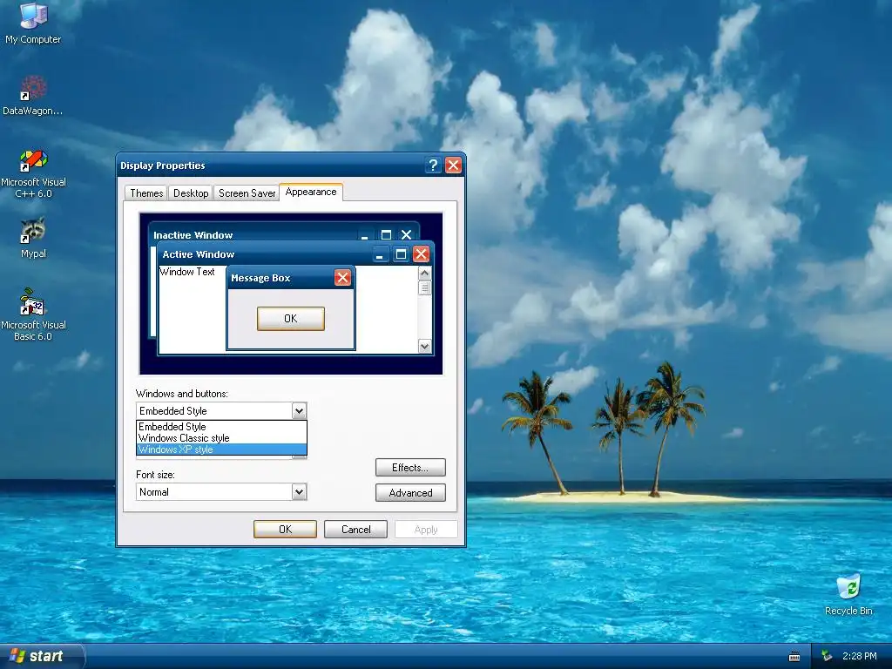Click the preview scrollbar down arrow
Screen dimensions: 892x669
coord(424,346)
